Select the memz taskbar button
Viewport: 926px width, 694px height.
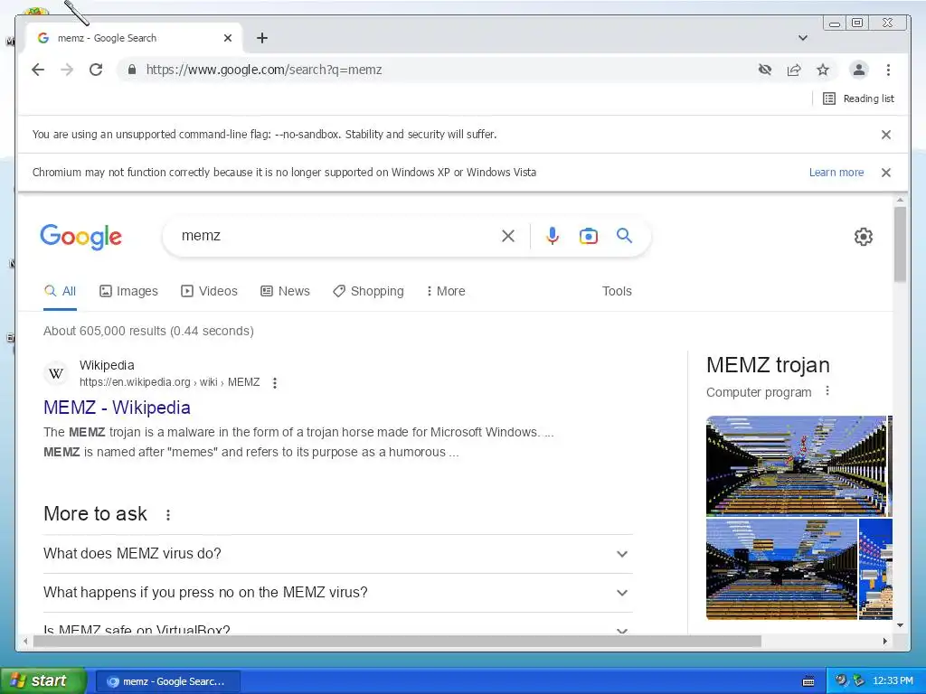tap(167, 681)
